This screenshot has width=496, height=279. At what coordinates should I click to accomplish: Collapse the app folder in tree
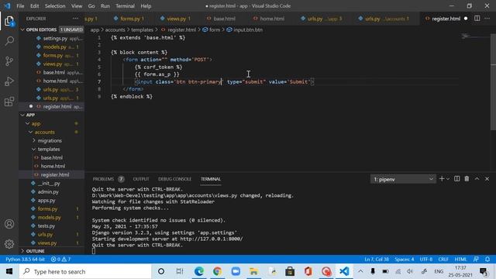28,124
